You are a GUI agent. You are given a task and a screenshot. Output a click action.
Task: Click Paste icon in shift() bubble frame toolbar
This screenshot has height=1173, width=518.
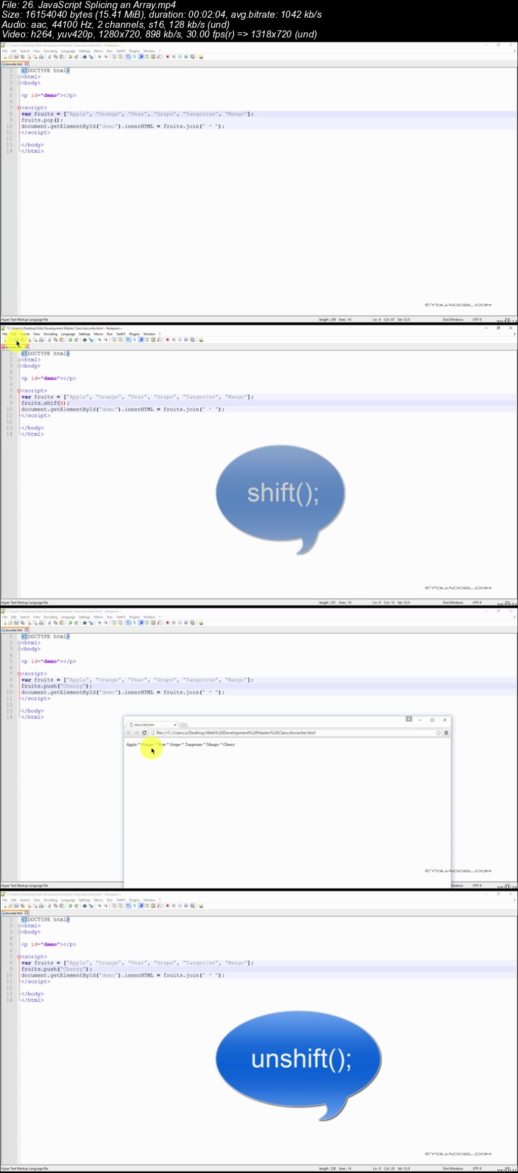pyautogui.click(x=62, y=340)
